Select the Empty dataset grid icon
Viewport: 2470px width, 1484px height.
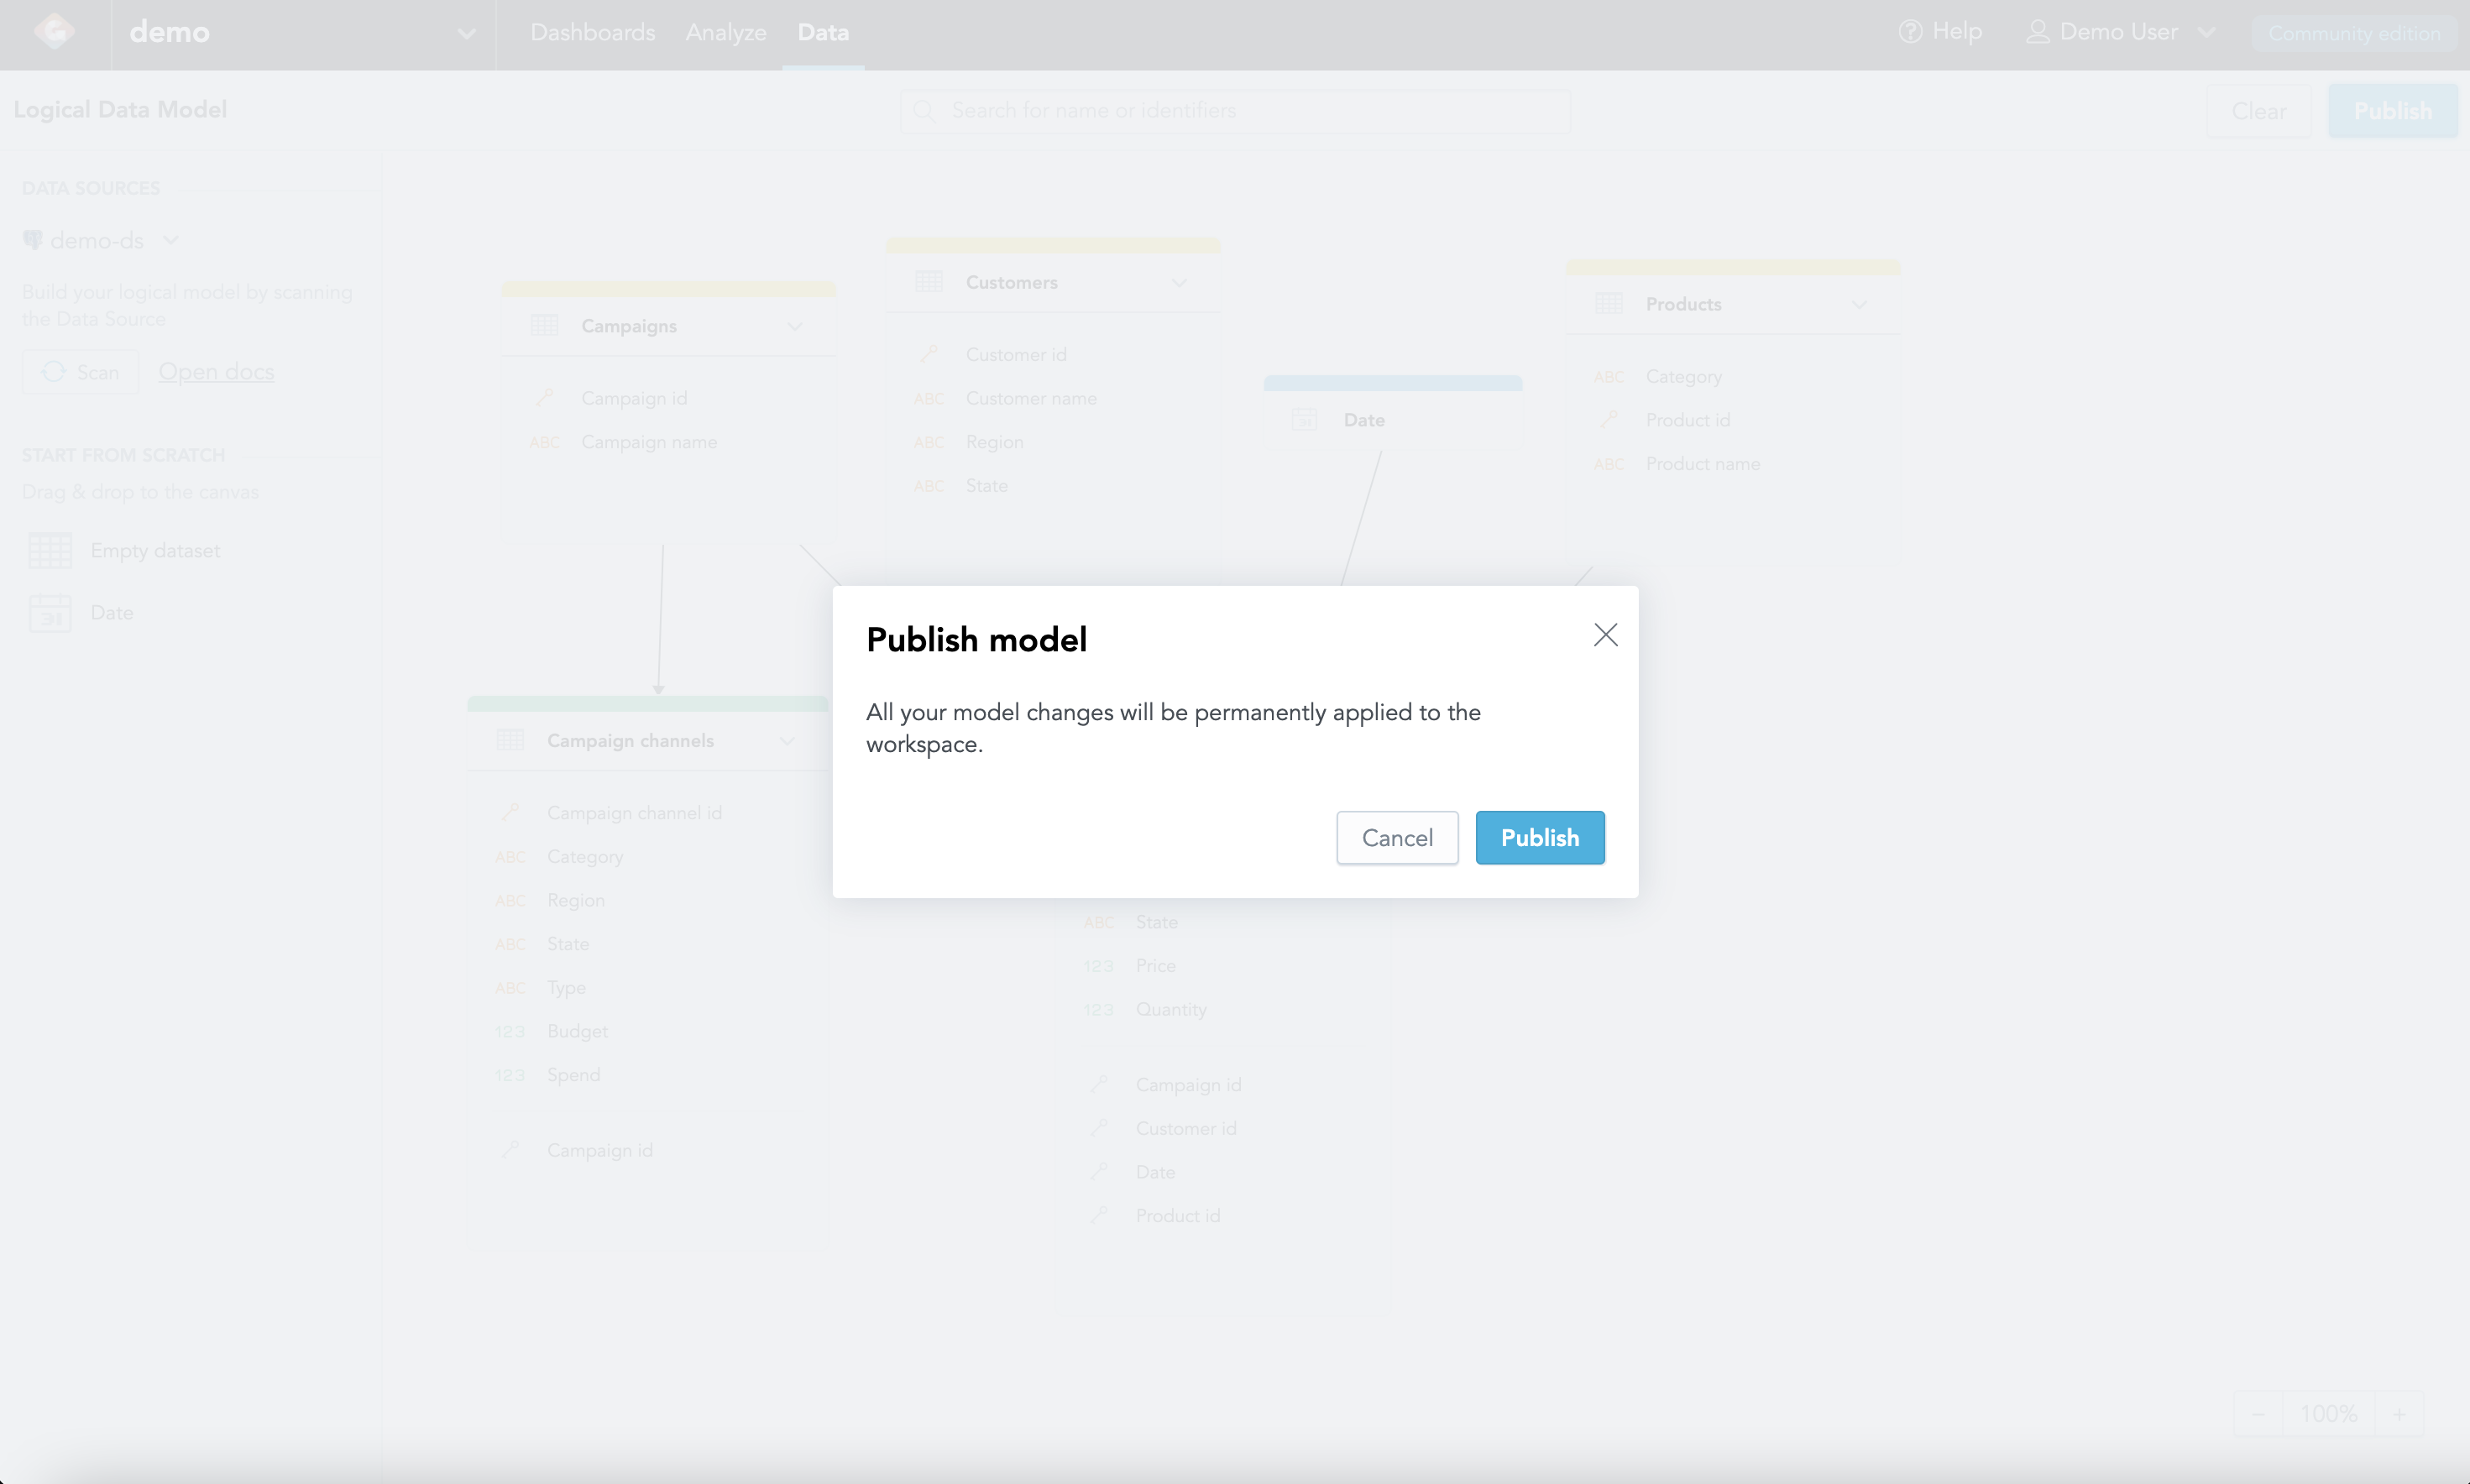tap(50, 550)
